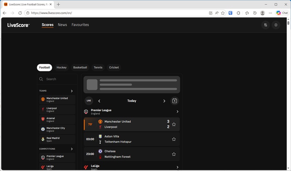The height and width of the screenshot is (171, 291).
Task: Open Premier League in Competitions sidebar
Action: pyautogui.click(x=57, y=158)
